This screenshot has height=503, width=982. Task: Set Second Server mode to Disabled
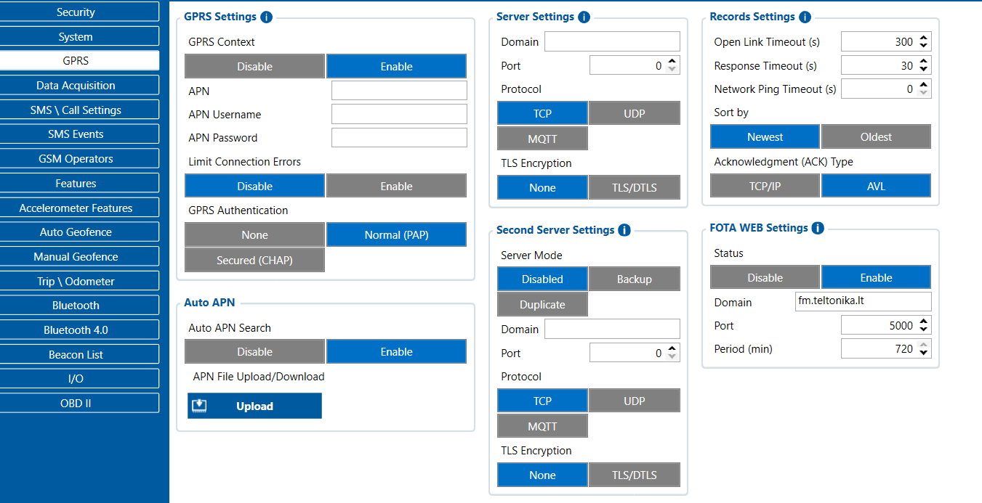pyautogui.click(x=542, y=279)
